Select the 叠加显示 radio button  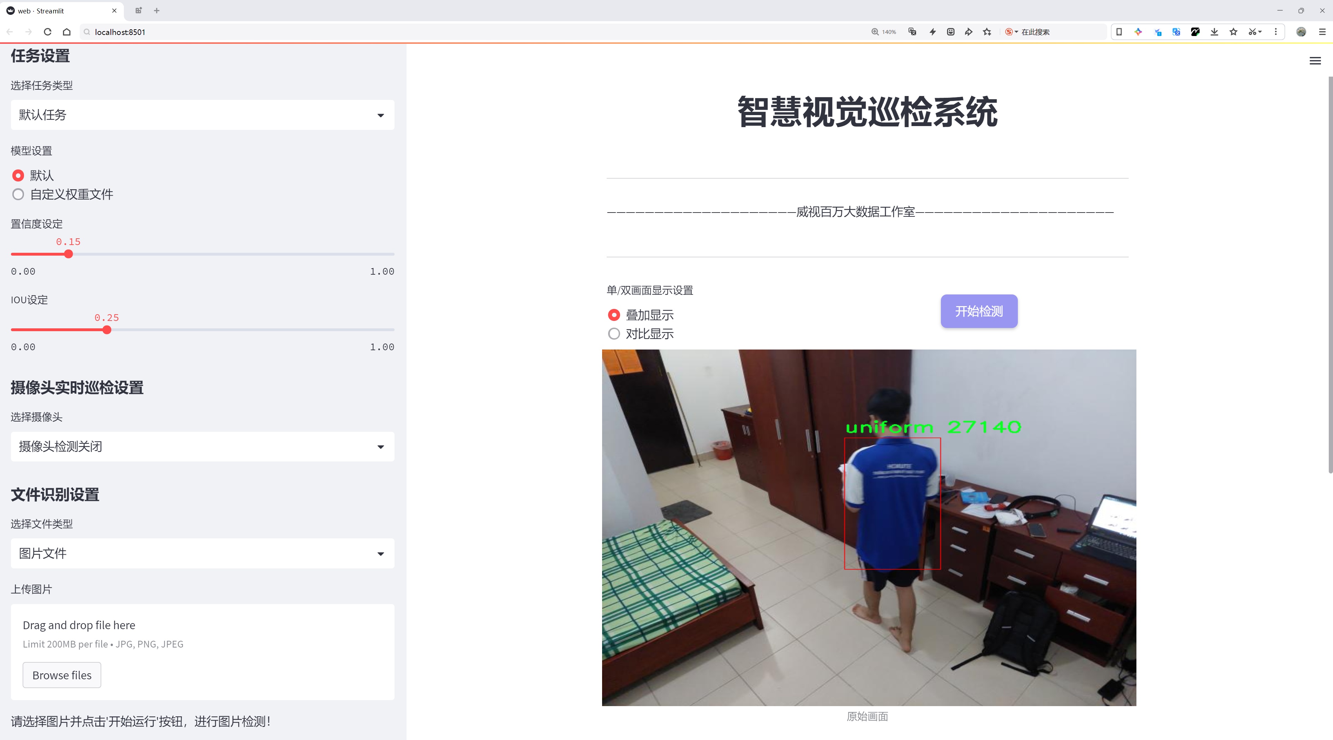[x=614, y=315]
